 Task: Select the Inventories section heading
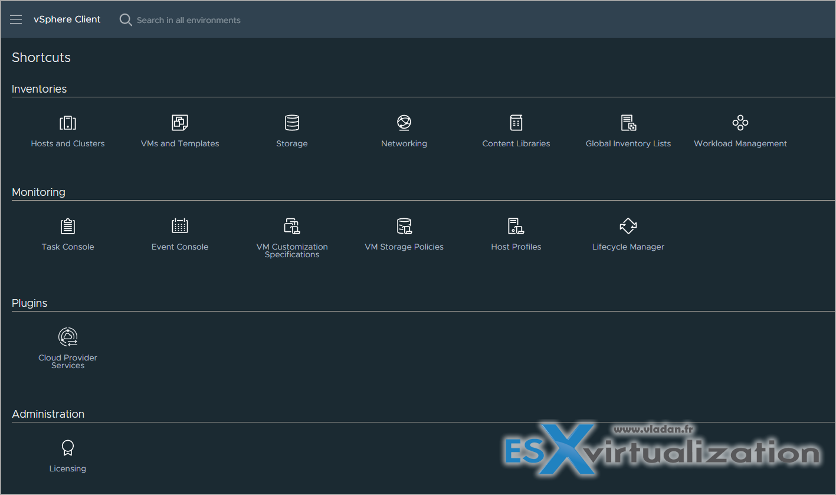(x=40, y=89)
